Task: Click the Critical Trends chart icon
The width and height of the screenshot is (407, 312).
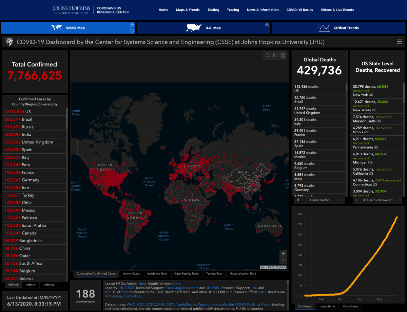Action: (x=324, y=28)
